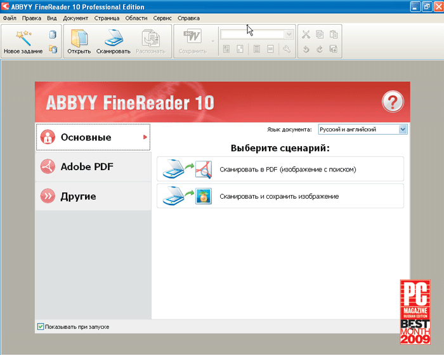Minimize the FineReader window
This screenshot has width=444, height=355.
point(415,6)
